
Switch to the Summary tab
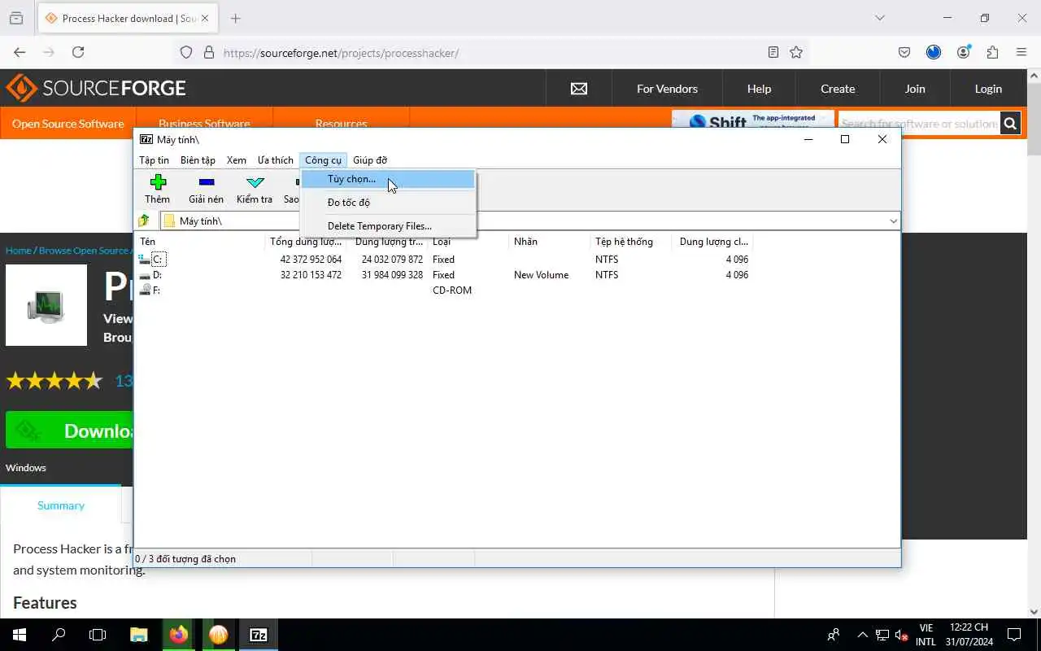pos(61,505)
